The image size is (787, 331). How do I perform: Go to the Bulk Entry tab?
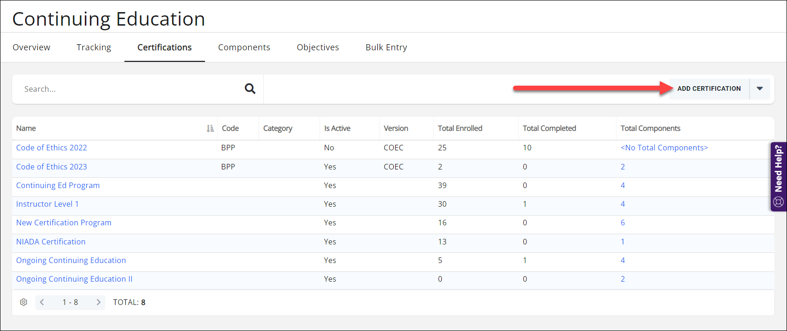(x=386, y=47)
